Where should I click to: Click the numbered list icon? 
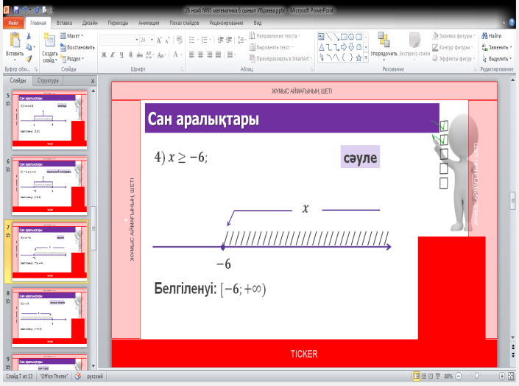click(204, 41)
